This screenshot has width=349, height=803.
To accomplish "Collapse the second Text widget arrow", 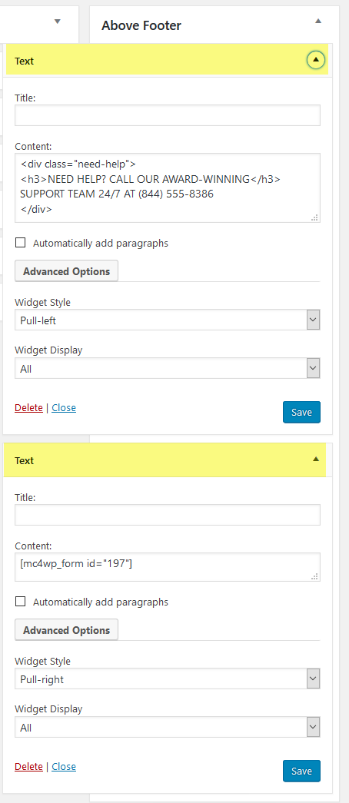I will point(316,460).
